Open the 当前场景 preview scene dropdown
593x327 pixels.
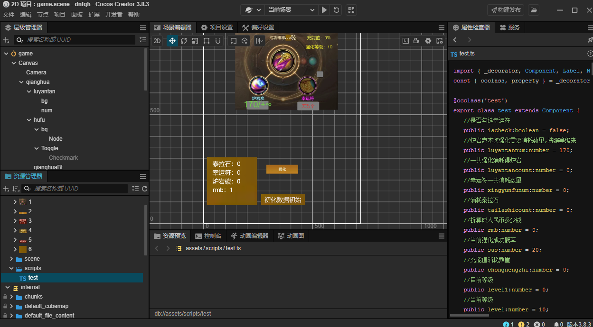click(291, 10)
